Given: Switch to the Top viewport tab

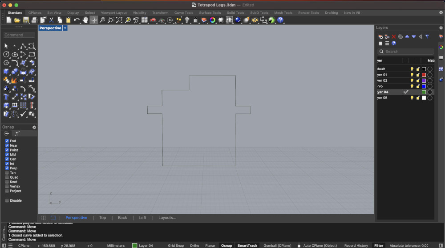Looking at the screenshot, I should (x=102, y=218).
